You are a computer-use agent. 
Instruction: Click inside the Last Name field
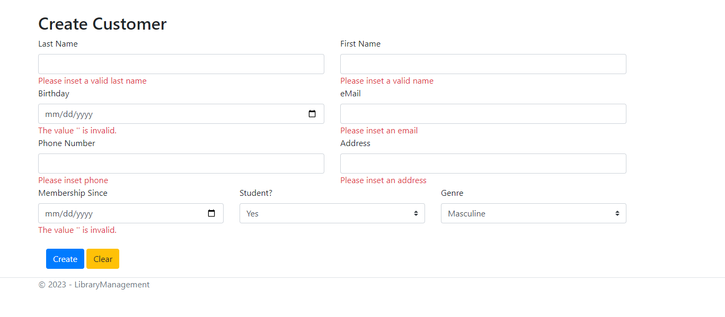click(x=181, y=64)
